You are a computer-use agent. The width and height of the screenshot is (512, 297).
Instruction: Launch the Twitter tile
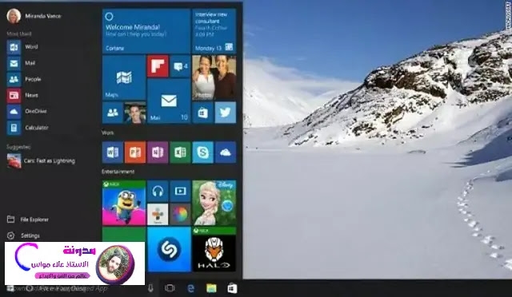226,113
